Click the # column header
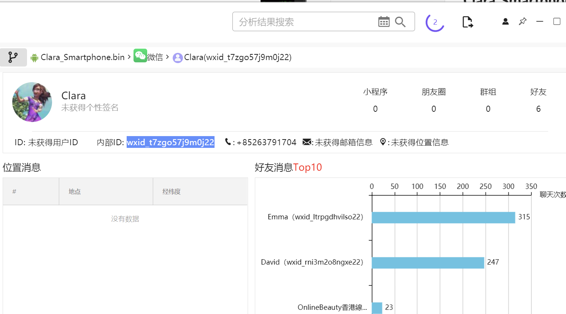 (x=31, y=191)
